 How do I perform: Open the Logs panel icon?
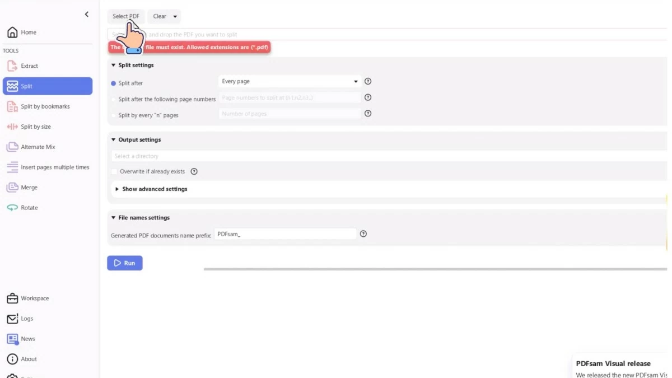pyautogui.click(x=12, y=319)
